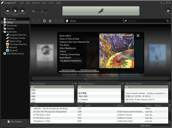Open the File menu

click(x=22, y=3)
